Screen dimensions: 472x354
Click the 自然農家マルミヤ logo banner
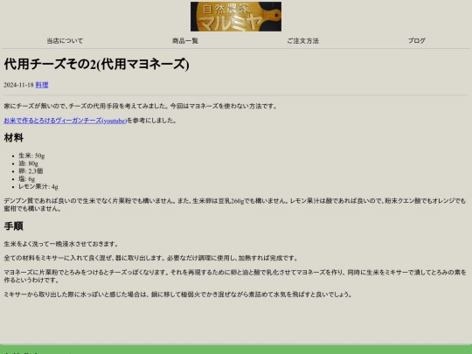click(236, 17)
